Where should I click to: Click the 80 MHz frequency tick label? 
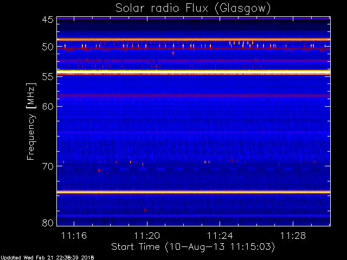click(47, 223)
